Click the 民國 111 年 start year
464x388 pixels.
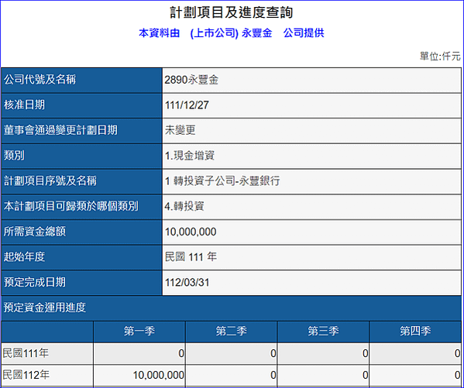coord(191,257)
